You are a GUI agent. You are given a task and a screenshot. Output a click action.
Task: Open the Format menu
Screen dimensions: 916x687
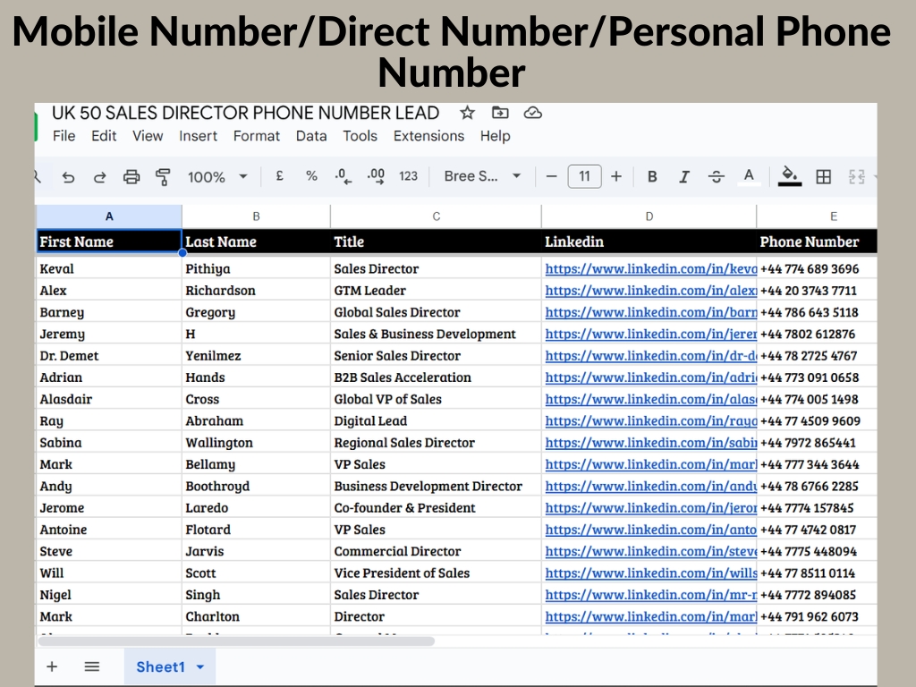(257, 136)
